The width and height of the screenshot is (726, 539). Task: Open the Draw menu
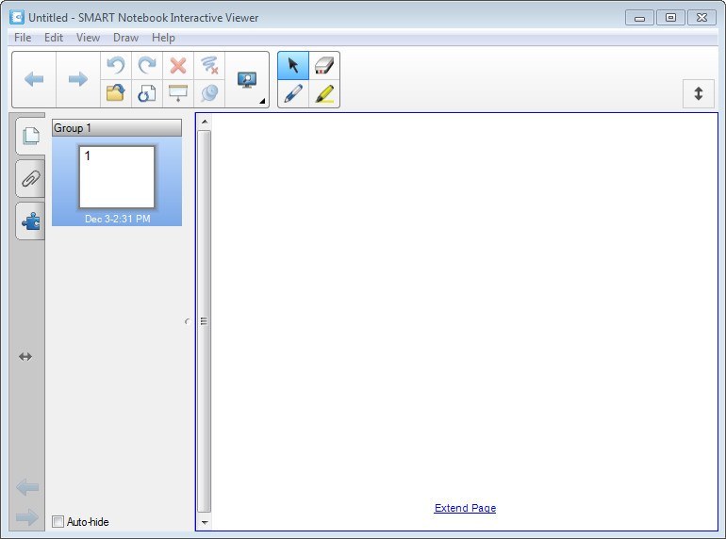tap(125, 38)
